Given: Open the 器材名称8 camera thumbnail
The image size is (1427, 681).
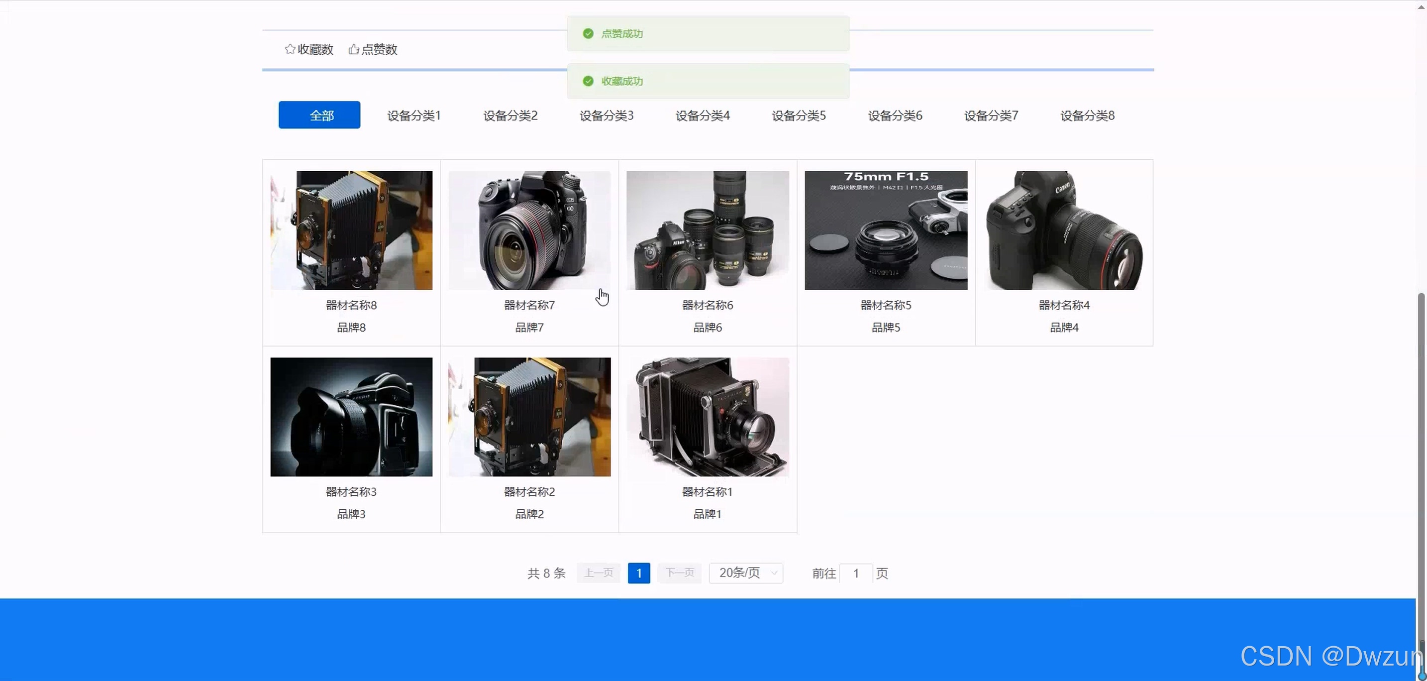Looking at the screenshot, I should click(351, 230).
